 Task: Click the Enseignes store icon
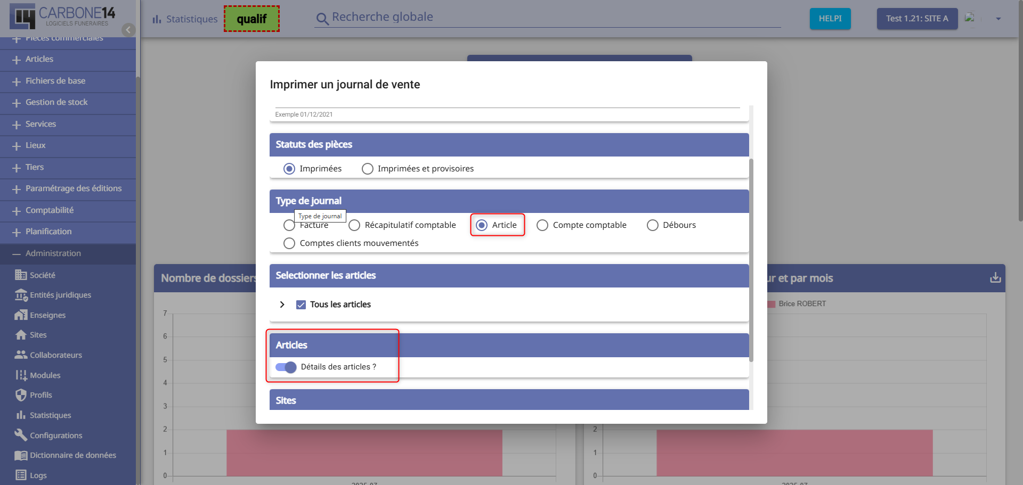pos(21,315)
